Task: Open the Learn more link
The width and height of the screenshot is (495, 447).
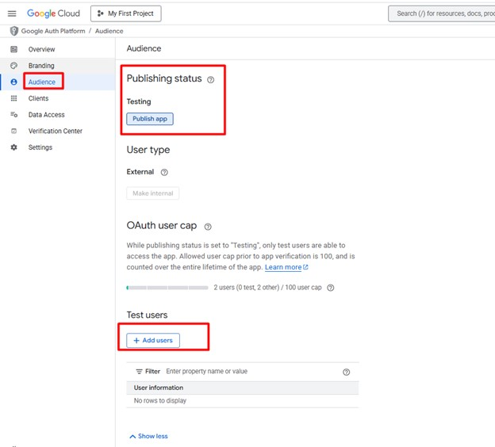Action: click(286, 268)
